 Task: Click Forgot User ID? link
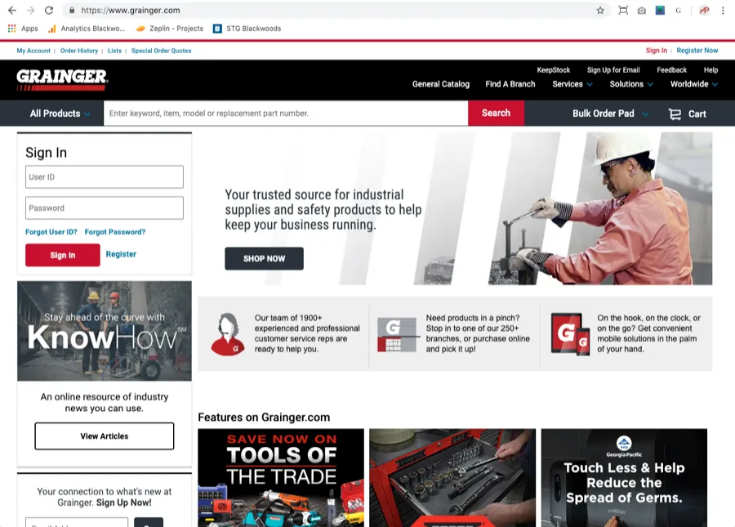[51, 231]
